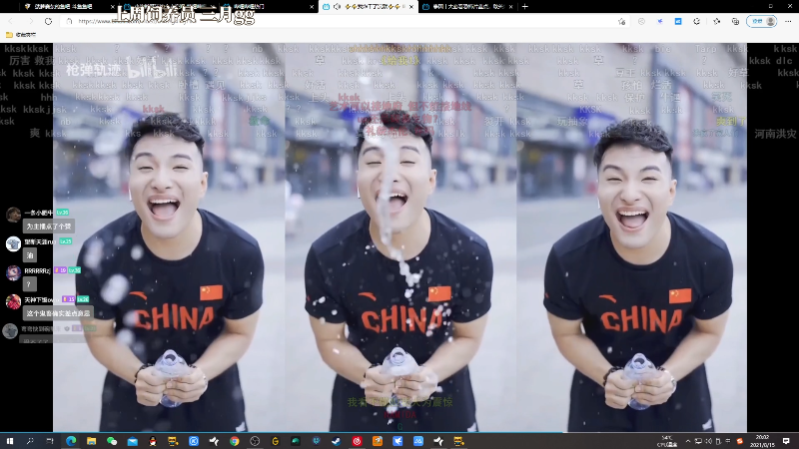Click the volume icon in system tray
The height and width of the screenshot is (449, 799).
(x=708, y=441)
